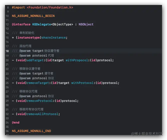The image size is (167, 140).
Task: Click the 单利初始化 comment
Action: pos(27,33)
